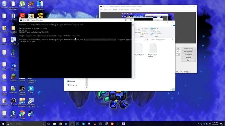Open the Dropbox desktop shortcut
Viewport: 225px width, 126px height.
click(22, 79)
